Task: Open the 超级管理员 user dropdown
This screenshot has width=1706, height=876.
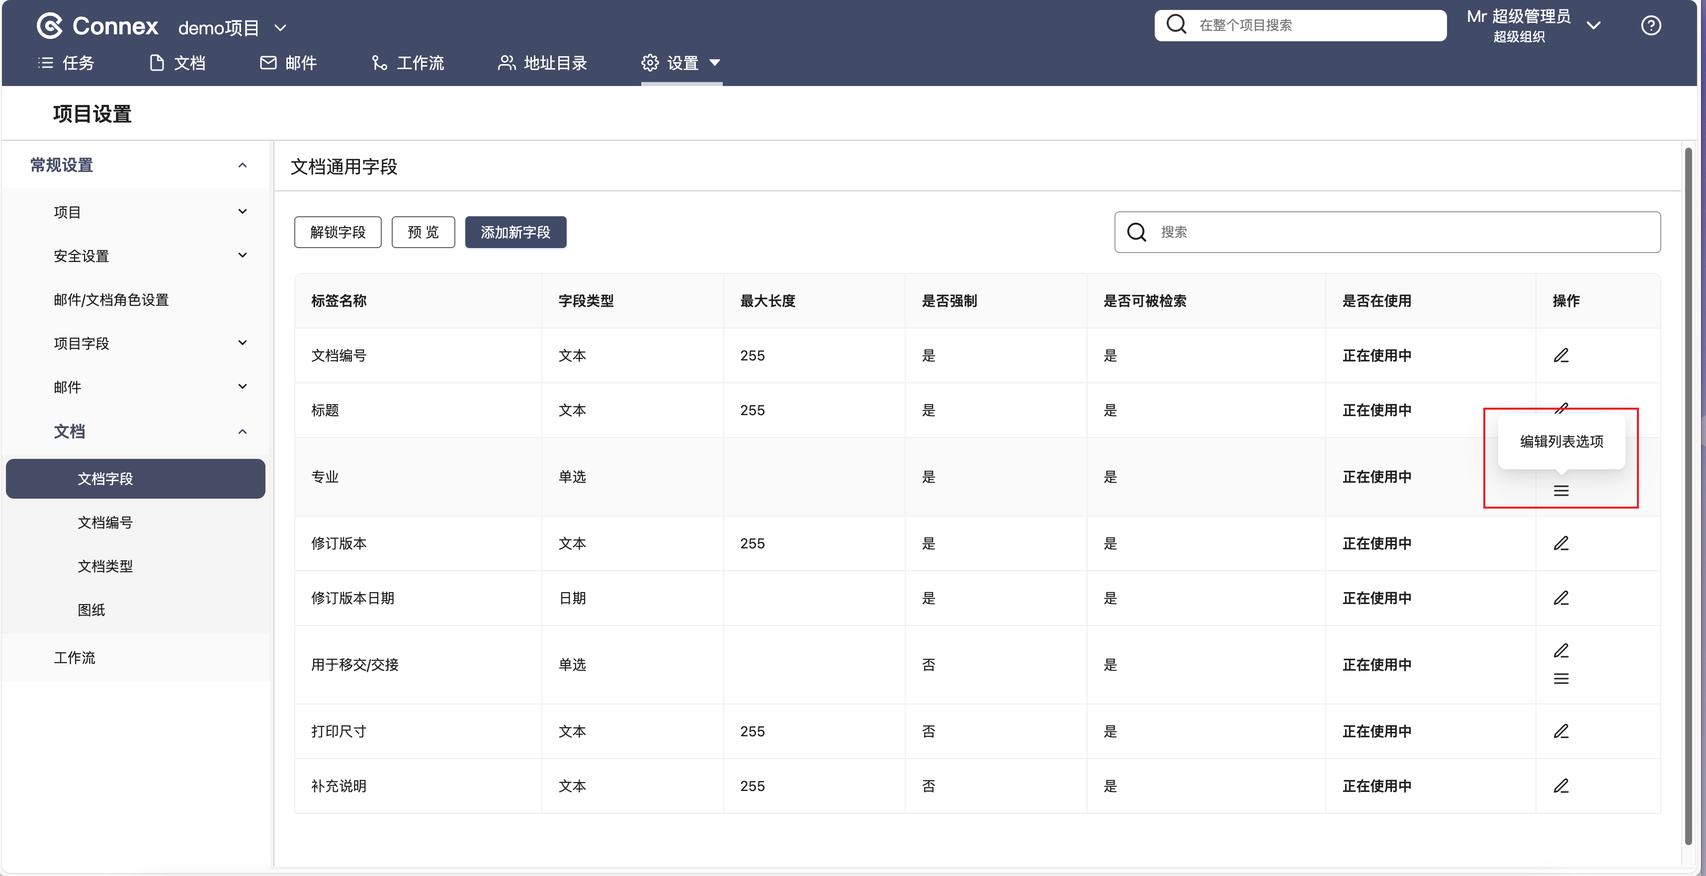Action: [x=1594, y=25]
